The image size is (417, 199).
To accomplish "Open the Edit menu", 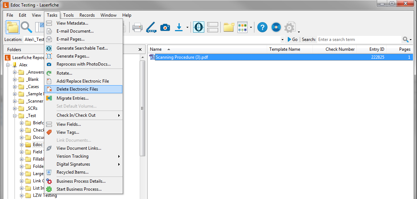I will click(x=23, y=15).
